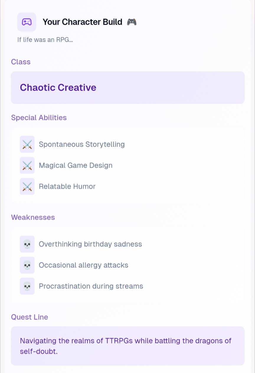
Task: Select the Magical Game Design ability text
Action: tap(76, 165)
